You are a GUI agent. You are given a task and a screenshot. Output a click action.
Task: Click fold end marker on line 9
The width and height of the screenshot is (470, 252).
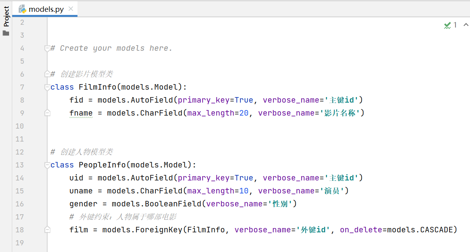[47, 113]
